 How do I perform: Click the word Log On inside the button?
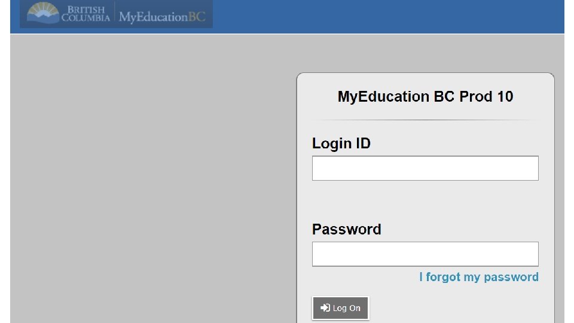click(347, 308)
